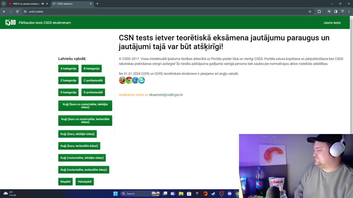Viewport: 353px width, 198px height.
Task: Click the Chrome icon among supported browsers
Action: (x=129, y=80)
